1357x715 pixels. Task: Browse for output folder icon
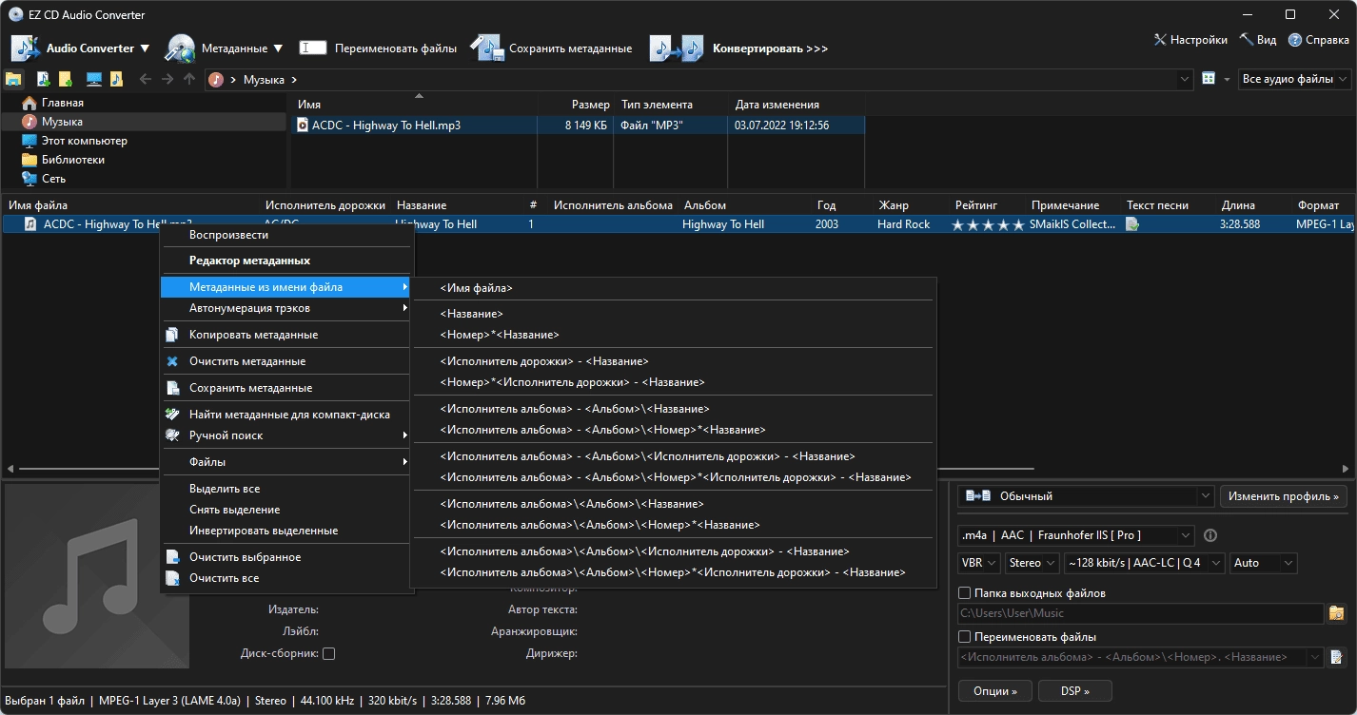[x=1337, y=613]
